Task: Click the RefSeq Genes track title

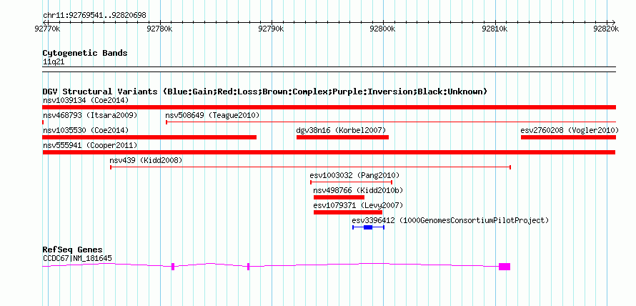Action: [x=73, y=250]
